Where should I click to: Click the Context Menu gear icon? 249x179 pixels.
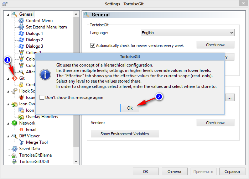point(21,21)
